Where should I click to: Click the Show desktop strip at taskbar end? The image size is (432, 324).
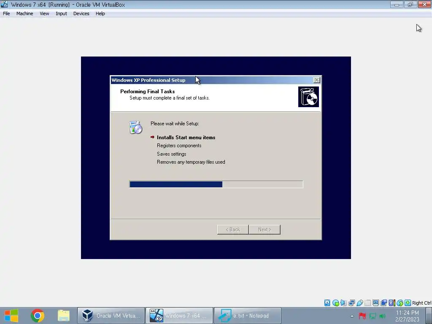[429, 316]
